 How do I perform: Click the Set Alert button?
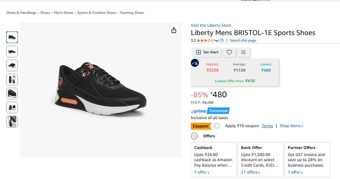point(207,52)
